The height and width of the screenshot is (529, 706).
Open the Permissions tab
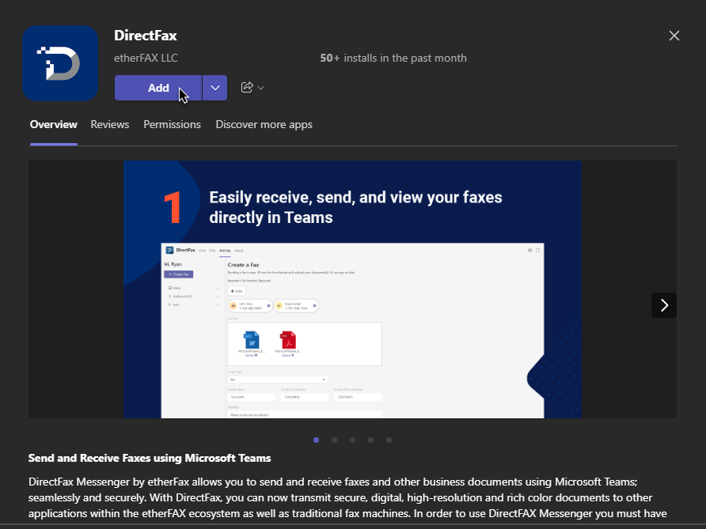pyautogui.click(x=172, y=124)
